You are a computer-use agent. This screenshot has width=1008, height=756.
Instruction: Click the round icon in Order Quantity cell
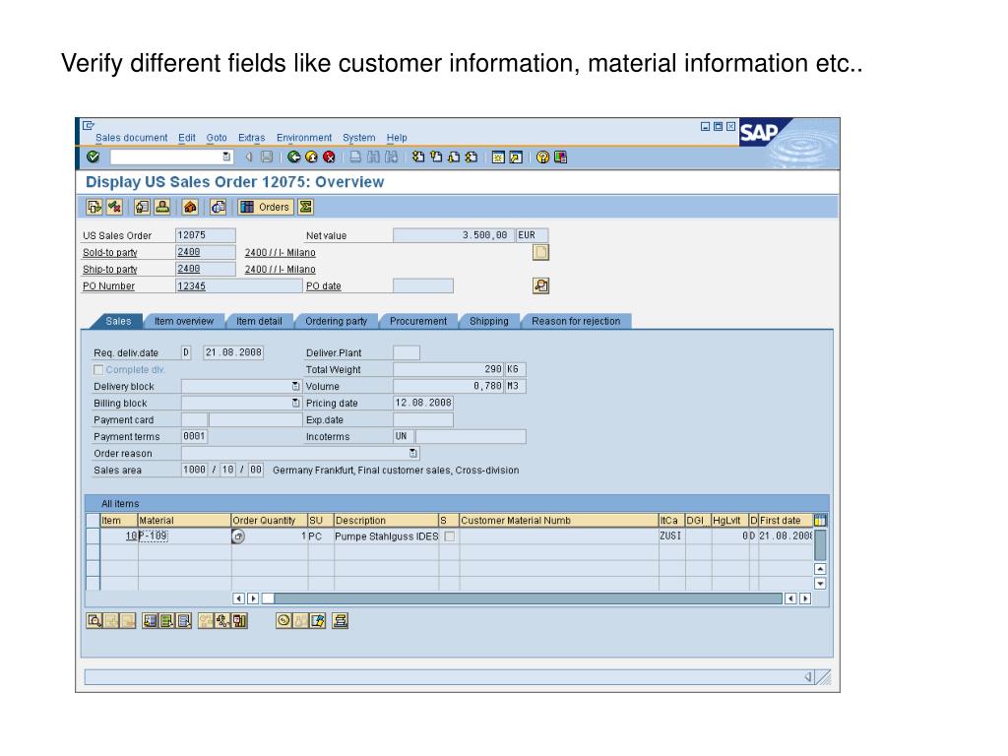click(238, 536)
